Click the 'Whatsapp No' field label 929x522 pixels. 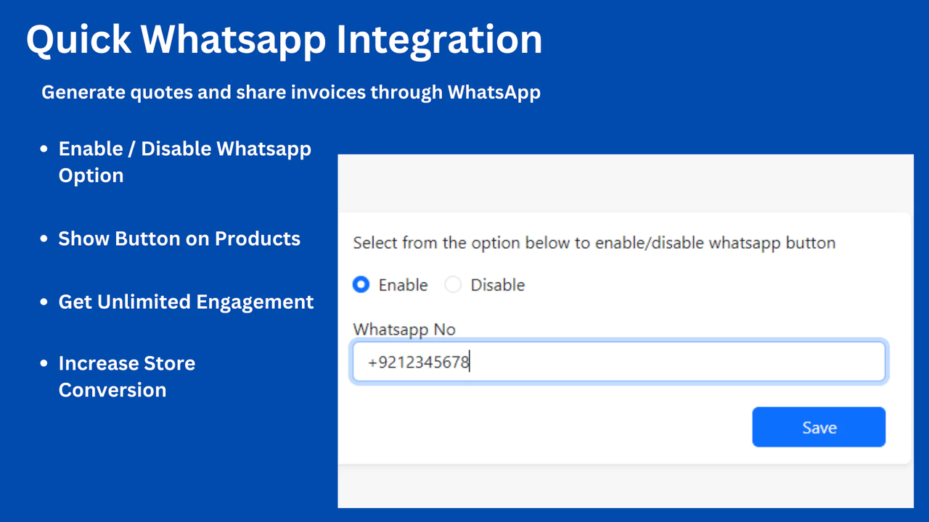(404, 329)
